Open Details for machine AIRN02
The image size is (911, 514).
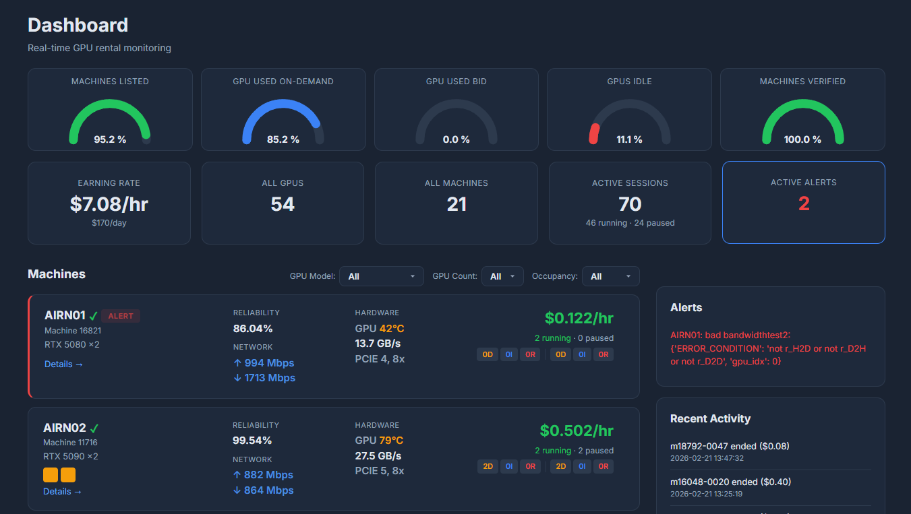click(x=61, y=491)
